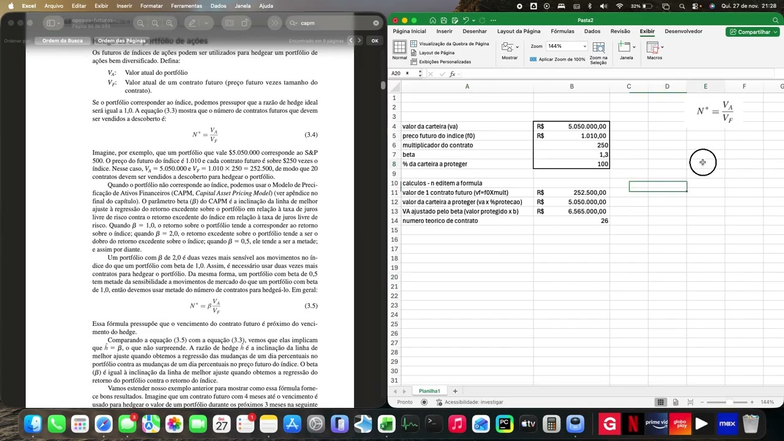Image resolution: width=784 pixels, height=441 pixels.
Task: Open the Fórmulas ribbon tab
Action: click(x=562, y=31)
